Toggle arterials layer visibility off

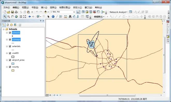(10, 46)
